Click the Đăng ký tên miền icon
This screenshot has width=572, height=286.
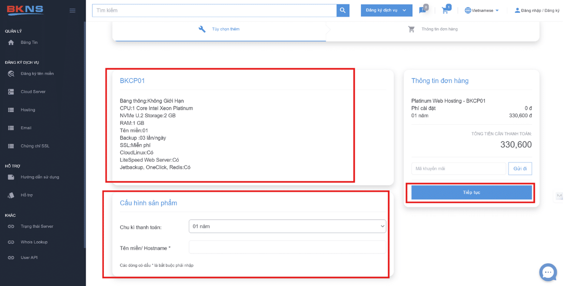coord(11,74)
